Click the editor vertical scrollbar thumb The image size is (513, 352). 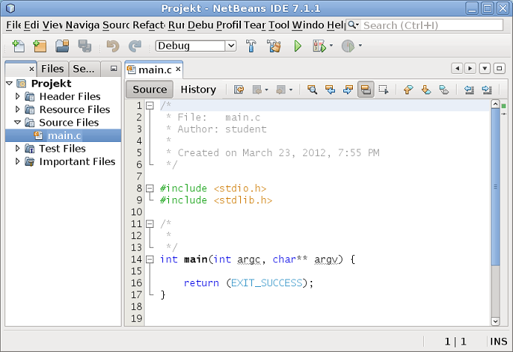(x=495, y=187)
